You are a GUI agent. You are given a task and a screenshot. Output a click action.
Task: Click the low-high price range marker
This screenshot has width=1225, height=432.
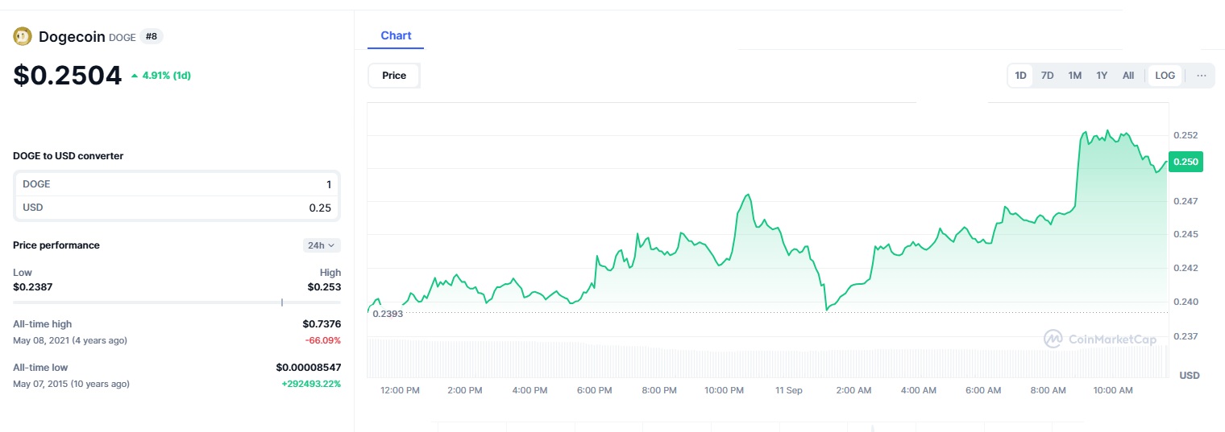point(282,302)
